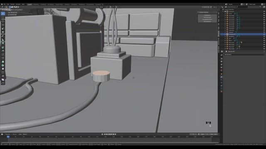Open the Add Modifier dropdown
266x149 pixels.
244,55
